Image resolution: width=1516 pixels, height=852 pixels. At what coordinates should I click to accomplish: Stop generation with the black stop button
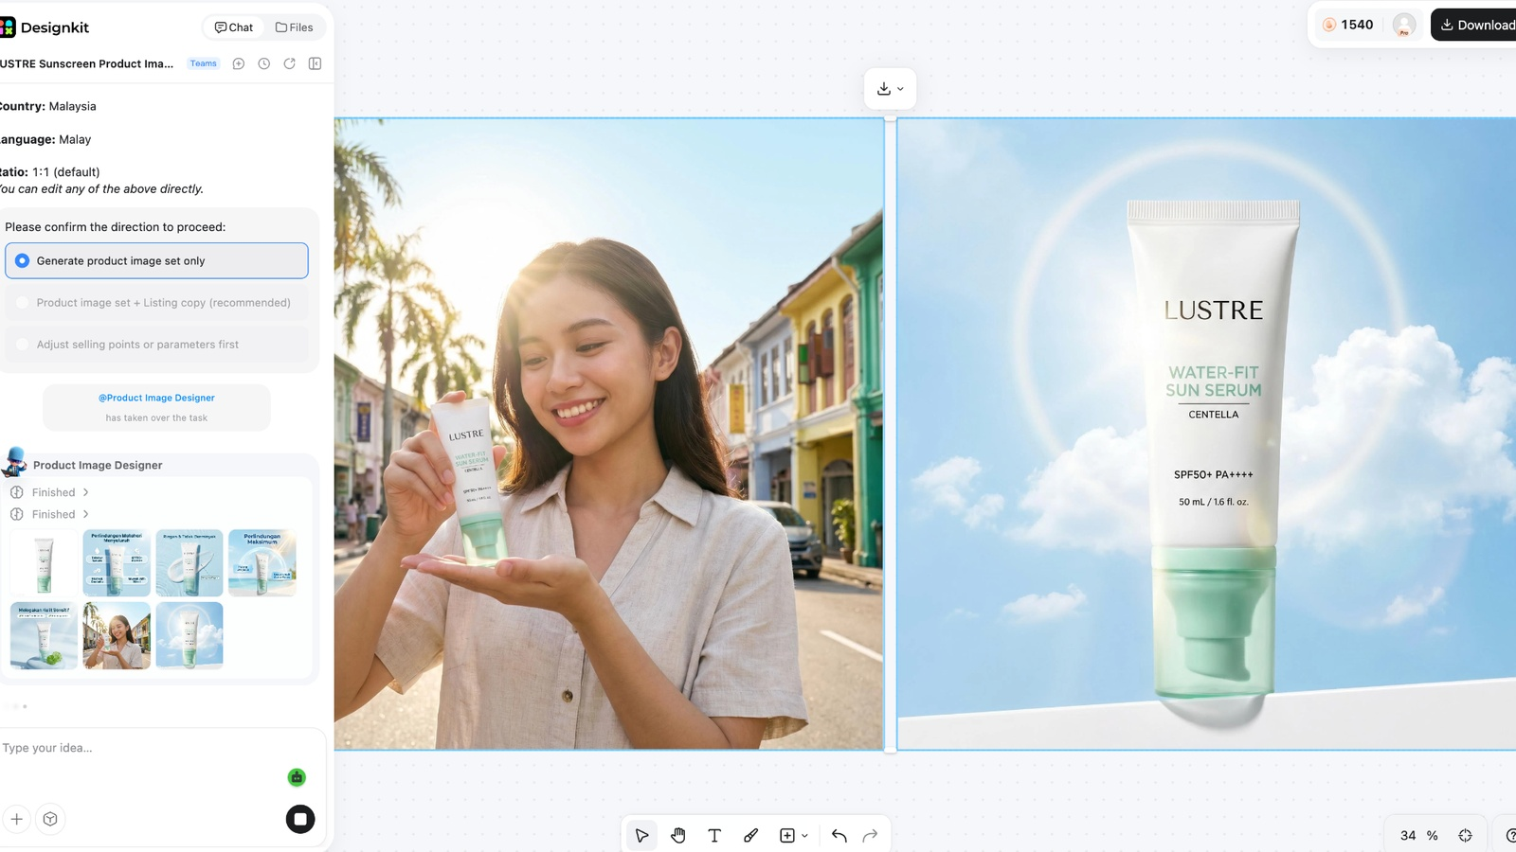(x=300, y=819)
